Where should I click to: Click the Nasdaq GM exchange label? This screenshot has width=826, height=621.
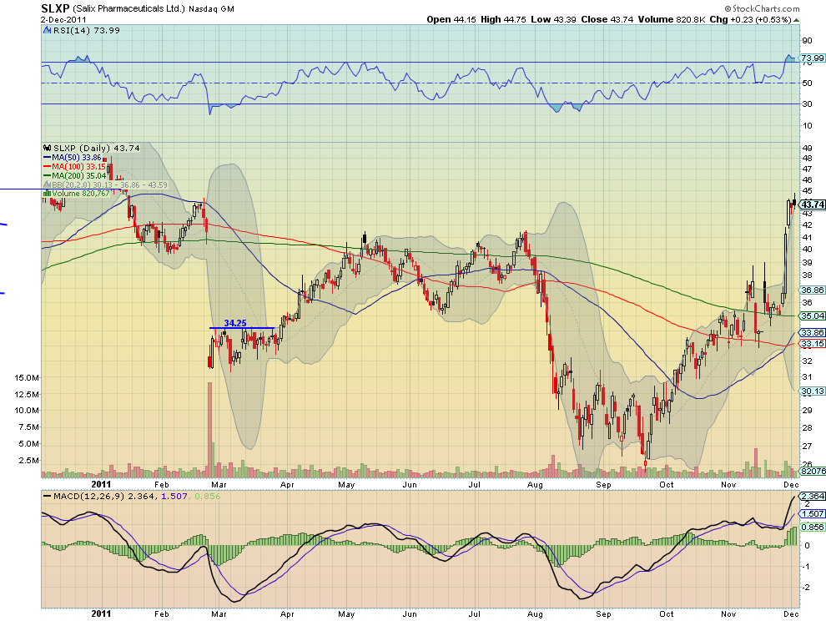(x=211, y=9)
